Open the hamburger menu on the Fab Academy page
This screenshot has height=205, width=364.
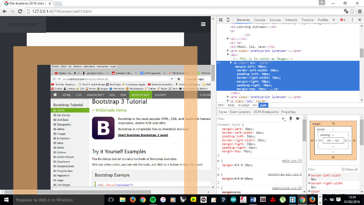pyautogui.click(x=203, y=24)
